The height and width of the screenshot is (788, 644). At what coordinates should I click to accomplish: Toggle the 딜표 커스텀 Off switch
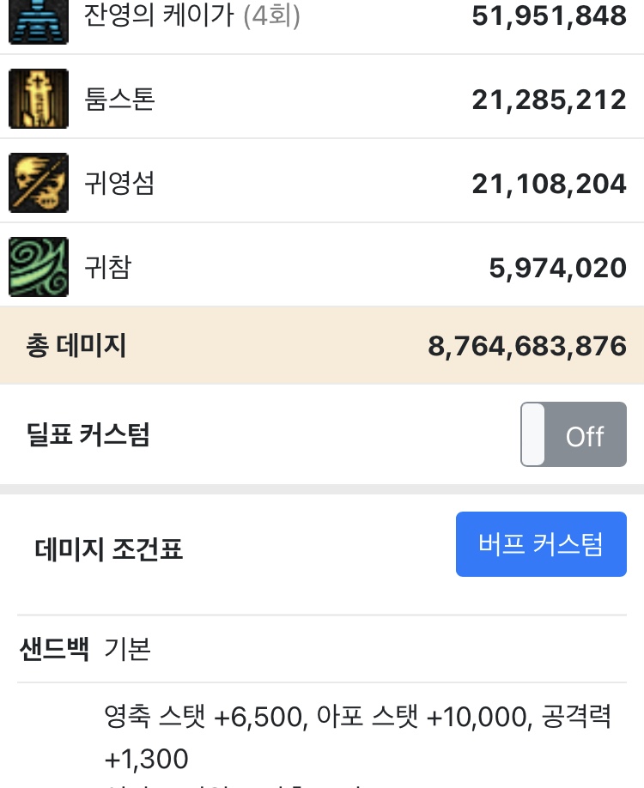pyautogui.click(x=573, y=434)
